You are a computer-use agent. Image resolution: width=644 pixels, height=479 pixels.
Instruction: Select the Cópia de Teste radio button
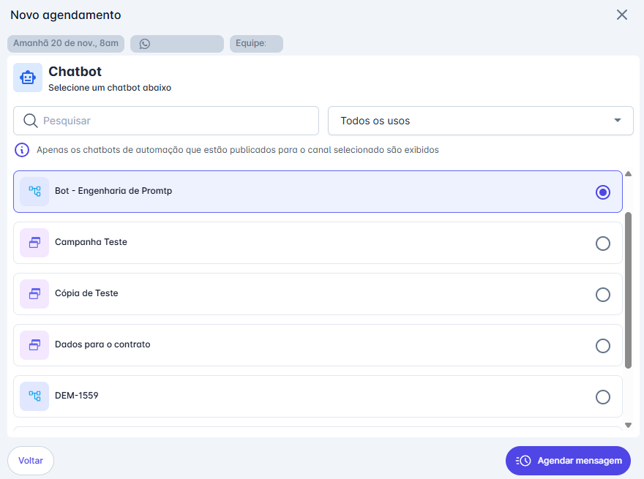tap(603, 294)
